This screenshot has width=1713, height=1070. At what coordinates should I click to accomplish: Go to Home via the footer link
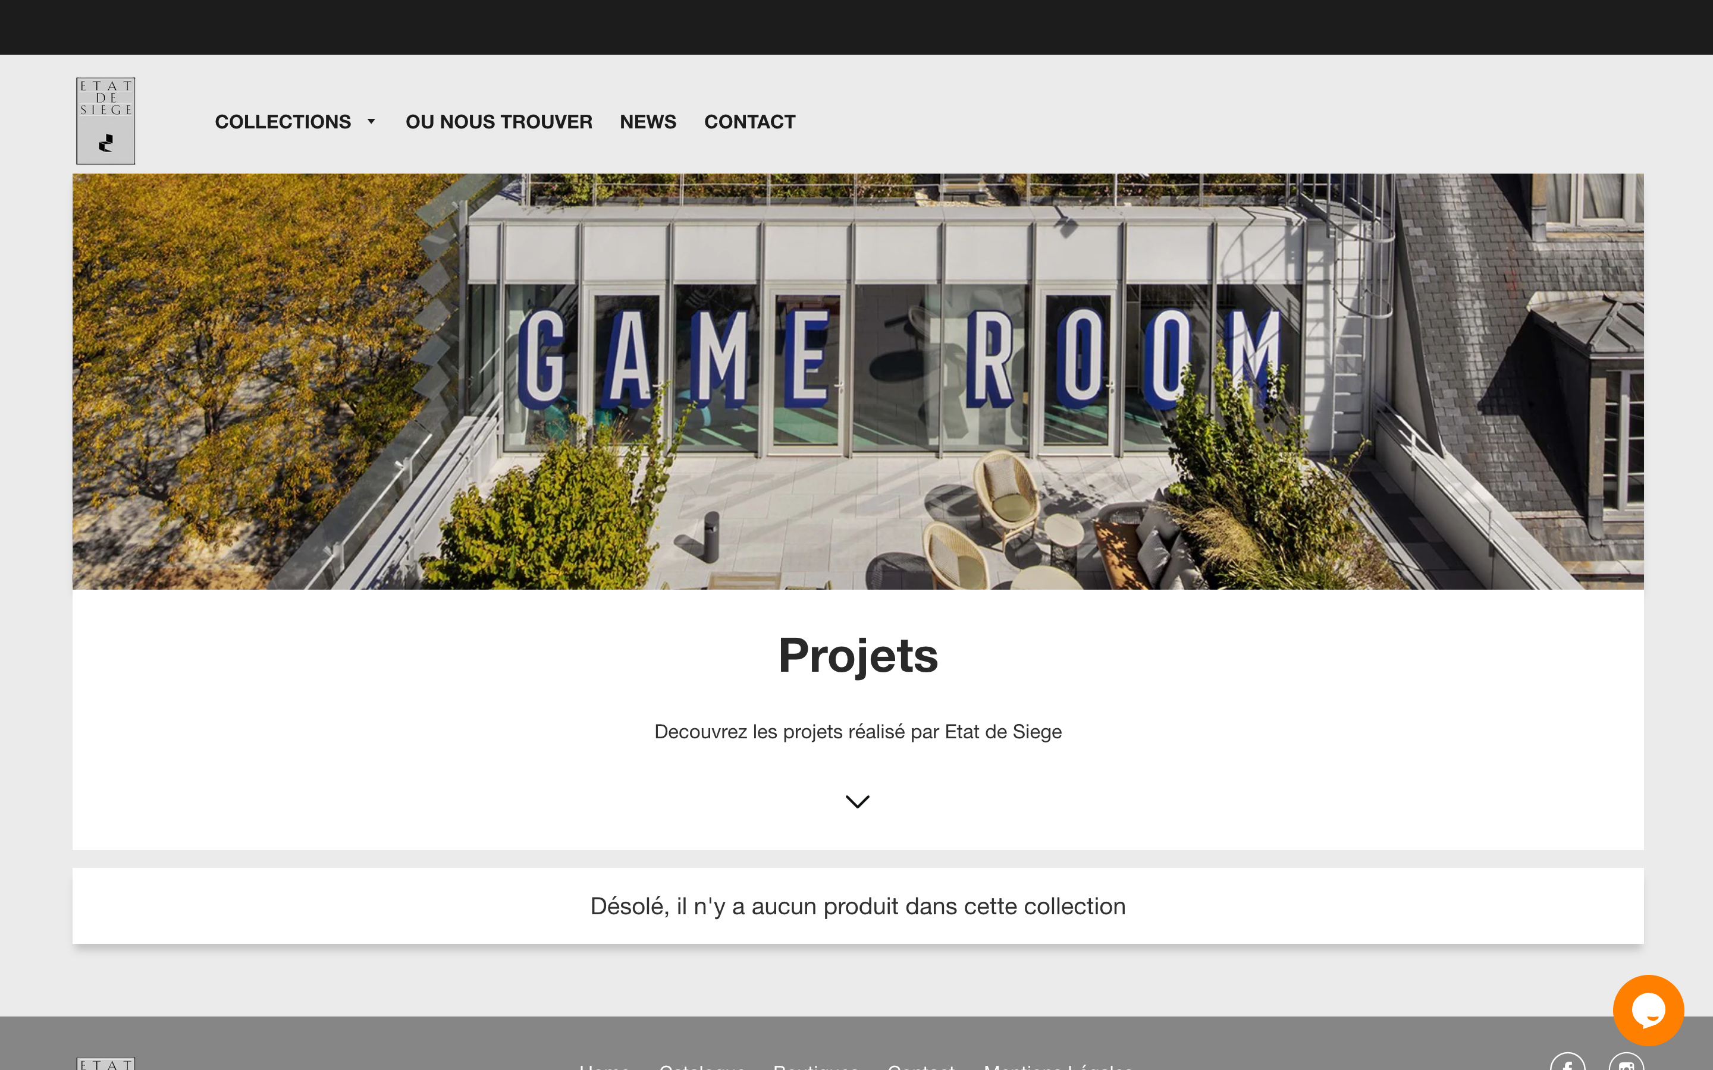coord(603,1066)
